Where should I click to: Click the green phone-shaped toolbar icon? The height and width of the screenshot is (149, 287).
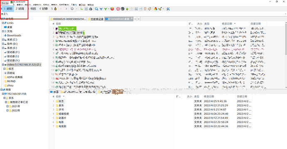pyautogui.click(x=82, y=9)
